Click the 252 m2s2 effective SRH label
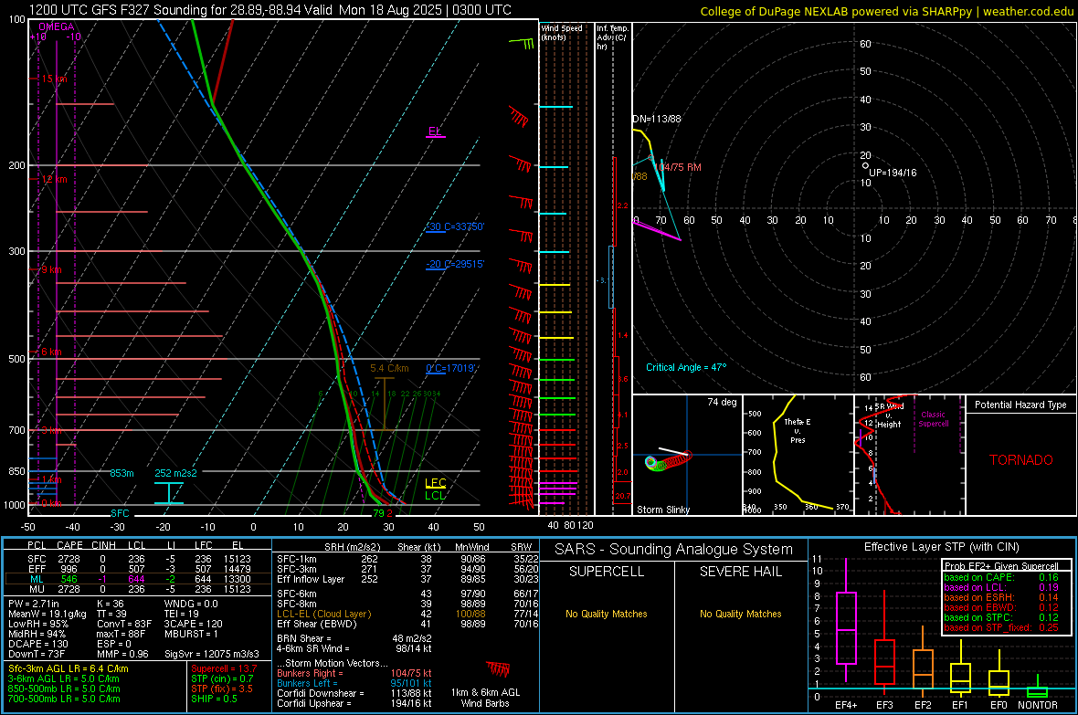 (176, 474)
